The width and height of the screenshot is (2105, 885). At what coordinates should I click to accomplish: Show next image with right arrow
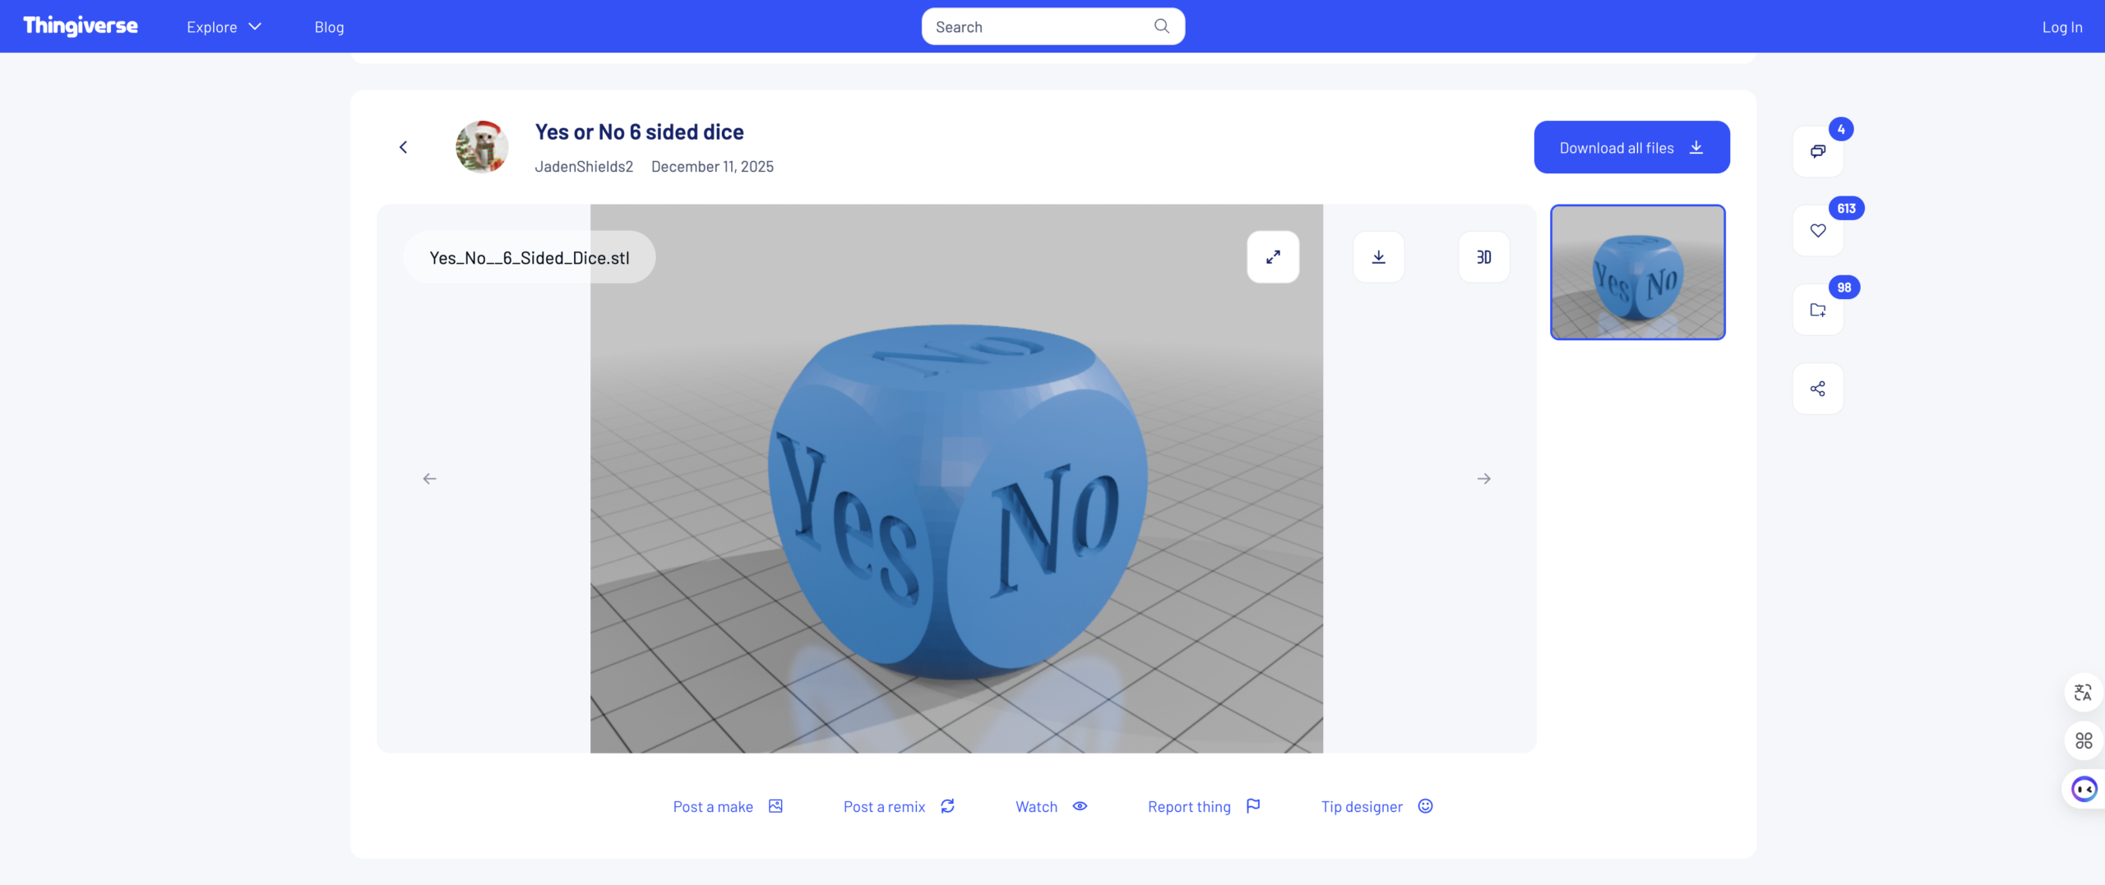(1483, 478)
